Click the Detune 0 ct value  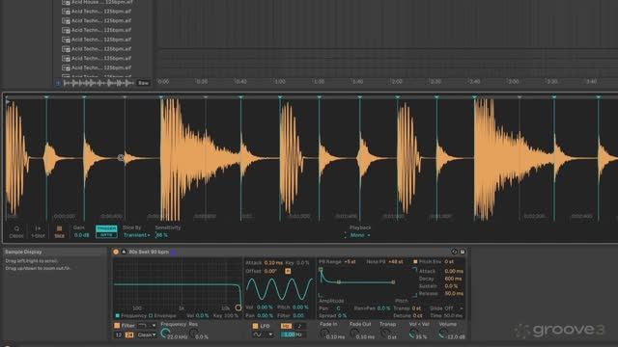coord(417,316)
